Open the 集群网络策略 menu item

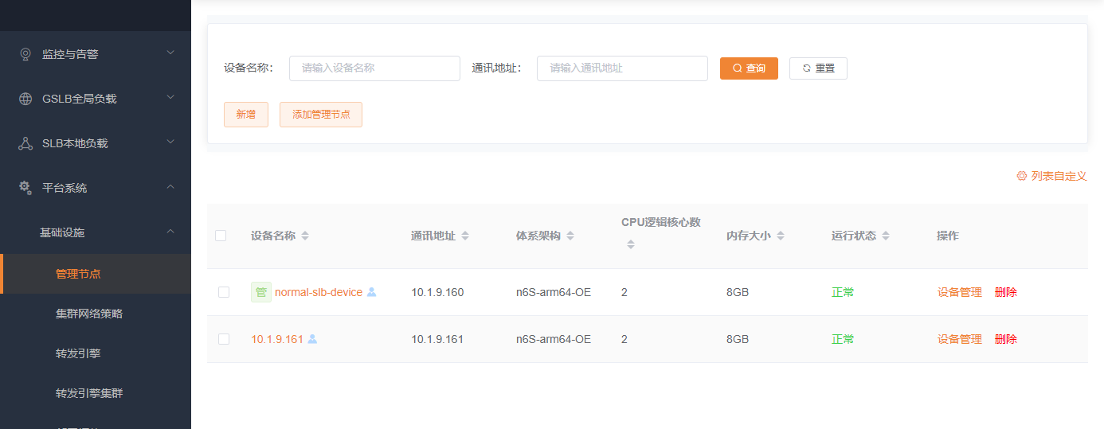89,314
